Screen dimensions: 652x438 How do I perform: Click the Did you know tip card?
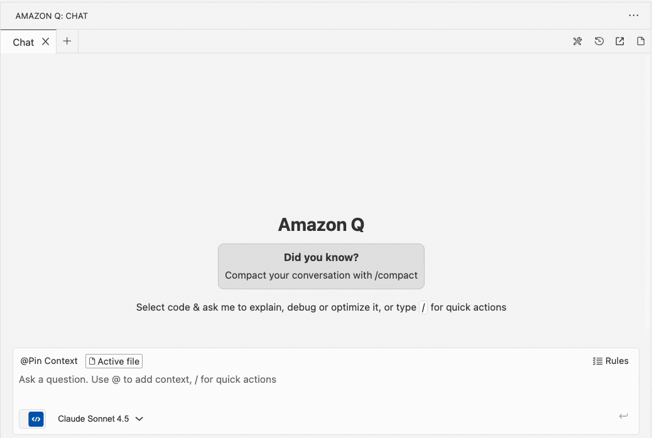(321, 266)
